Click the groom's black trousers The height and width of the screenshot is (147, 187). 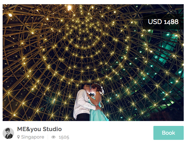pyautogui.click(x=83, y=117)
